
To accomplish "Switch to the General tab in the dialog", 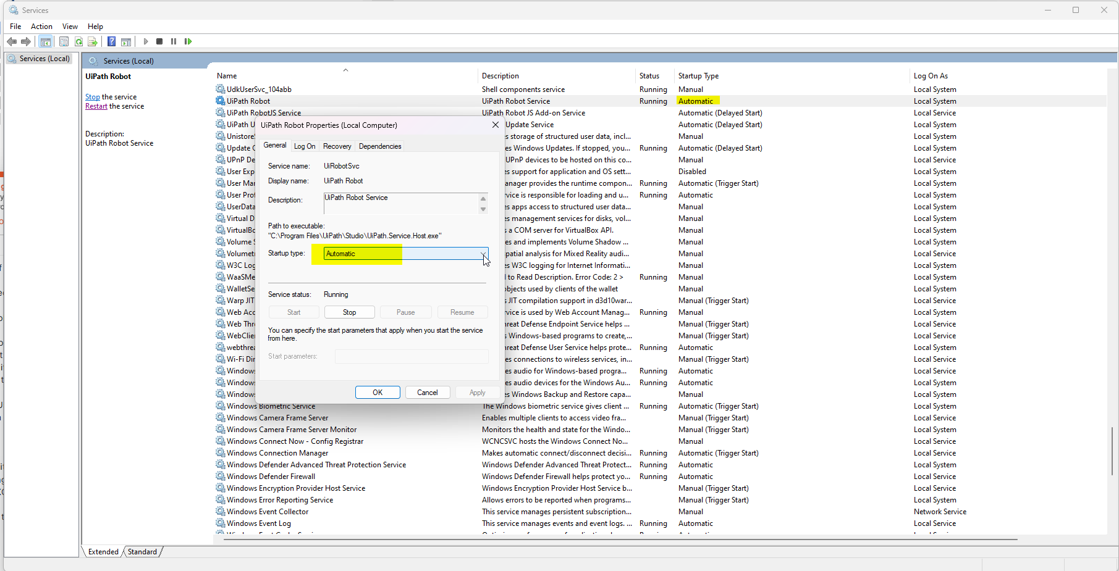I will pyautogui.click(x=275, y=145).
